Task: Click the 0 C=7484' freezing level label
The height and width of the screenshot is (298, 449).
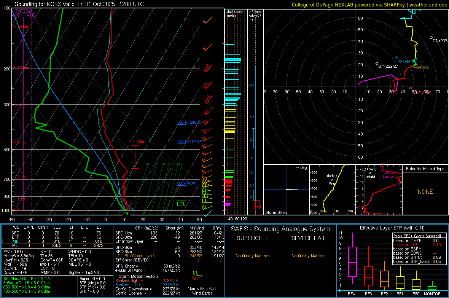Action: pos(186,183)
